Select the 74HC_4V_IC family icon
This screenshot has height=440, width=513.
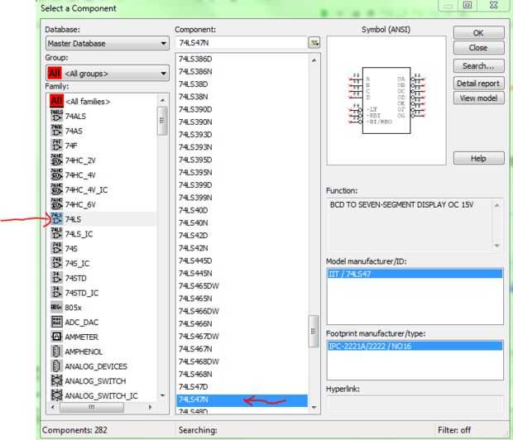coord(56,189)
